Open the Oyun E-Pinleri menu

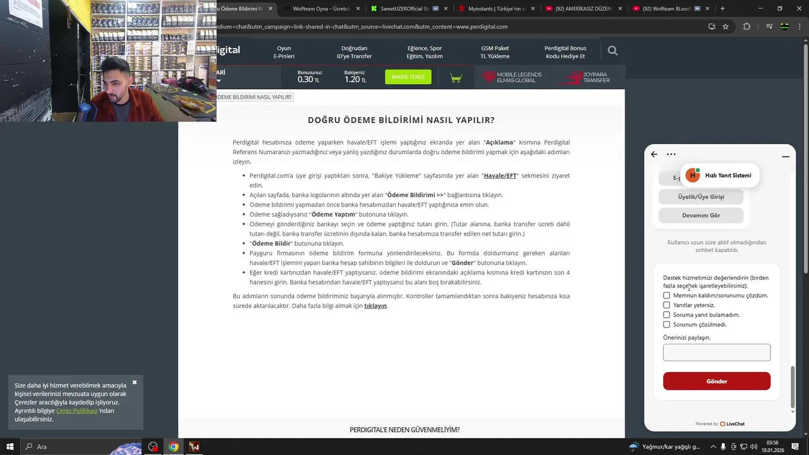(284, 52)
